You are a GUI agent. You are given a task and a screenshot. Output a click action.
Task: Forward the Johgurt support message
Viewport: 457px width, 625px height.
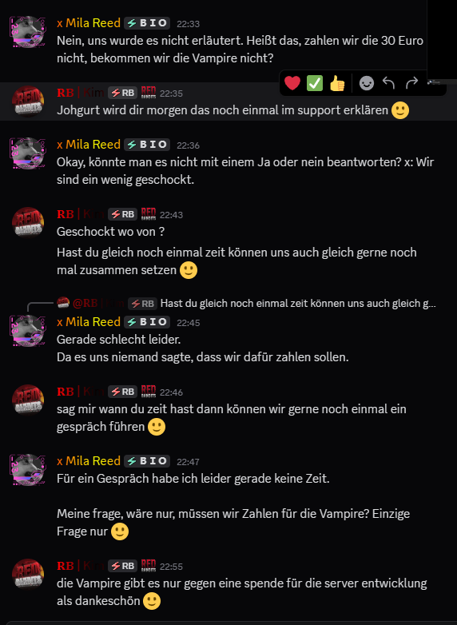pyautogui.click(x=412, y=82)
